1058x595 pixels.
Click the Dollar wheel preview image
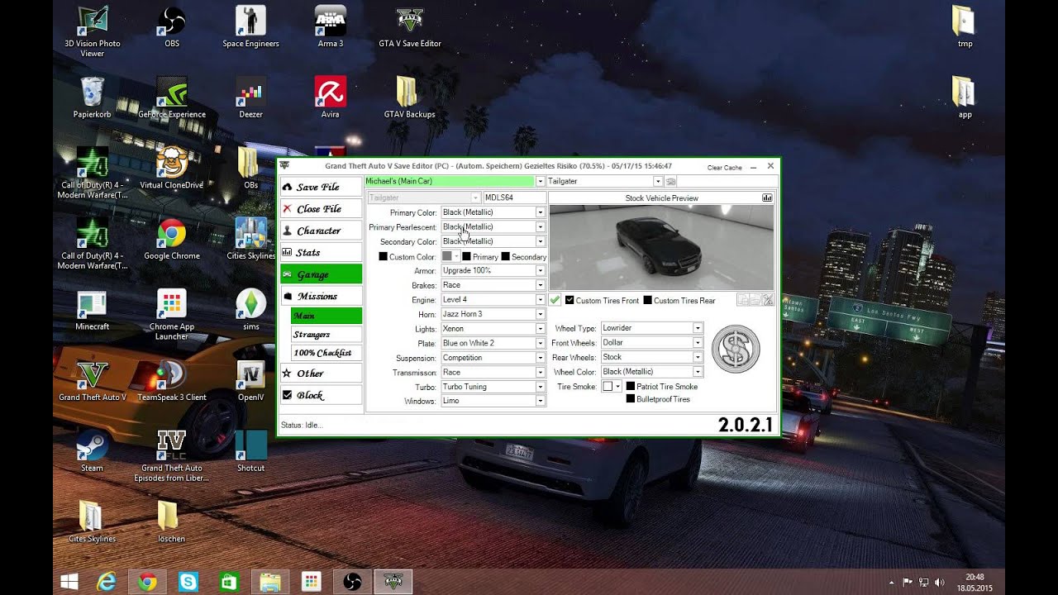(x=735, y=349)
